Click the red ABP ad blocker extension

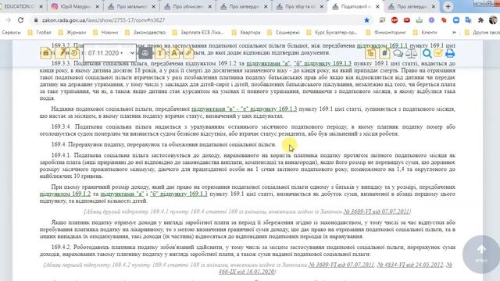click(395, 20)
